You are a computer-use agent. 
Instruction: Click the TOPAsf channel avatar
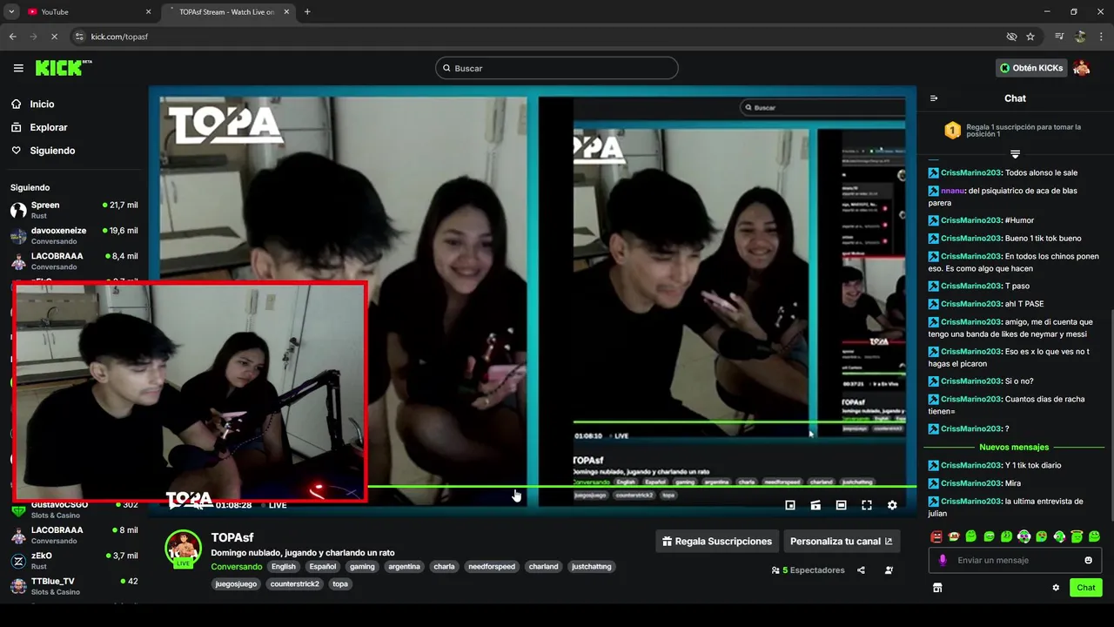[184, 549]
